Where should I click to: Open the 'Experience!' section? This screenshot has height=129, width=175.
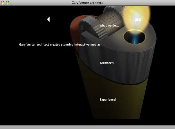click(x=108, y=100)
